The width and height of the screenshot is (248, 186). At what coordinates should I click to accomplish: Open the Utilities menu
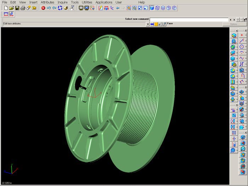click(87, 2)
